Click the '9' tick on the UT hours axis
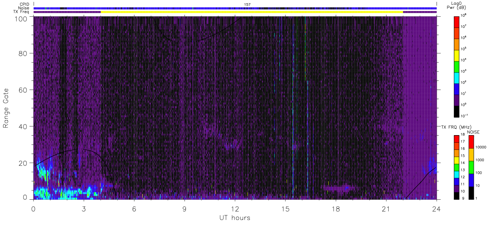Image resolution: width=491 pixels, height=226 pixels. click(185, 209)
